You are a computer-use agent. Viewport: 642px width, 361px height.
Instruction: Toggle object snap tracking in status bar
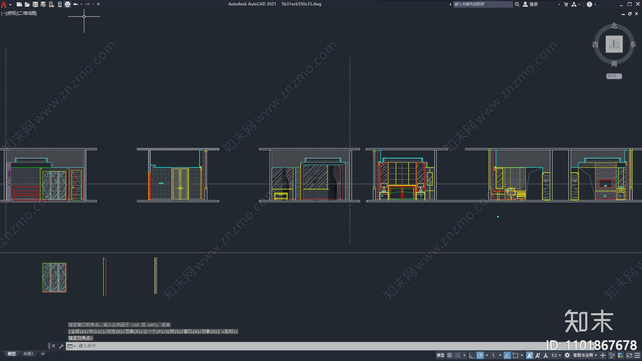point(507,355)
